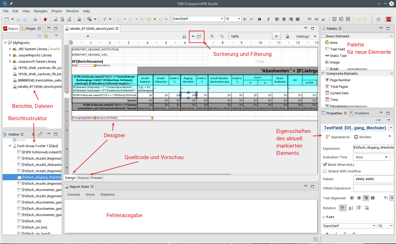Click the Pattern Expression field
This screenshot has height=244, width=396.
point(373,188)
